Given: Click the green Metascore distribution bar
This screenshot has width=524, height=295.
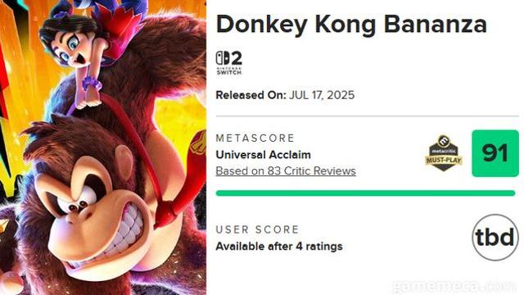Looking at the screenshot, I should [x=366, y=193].
